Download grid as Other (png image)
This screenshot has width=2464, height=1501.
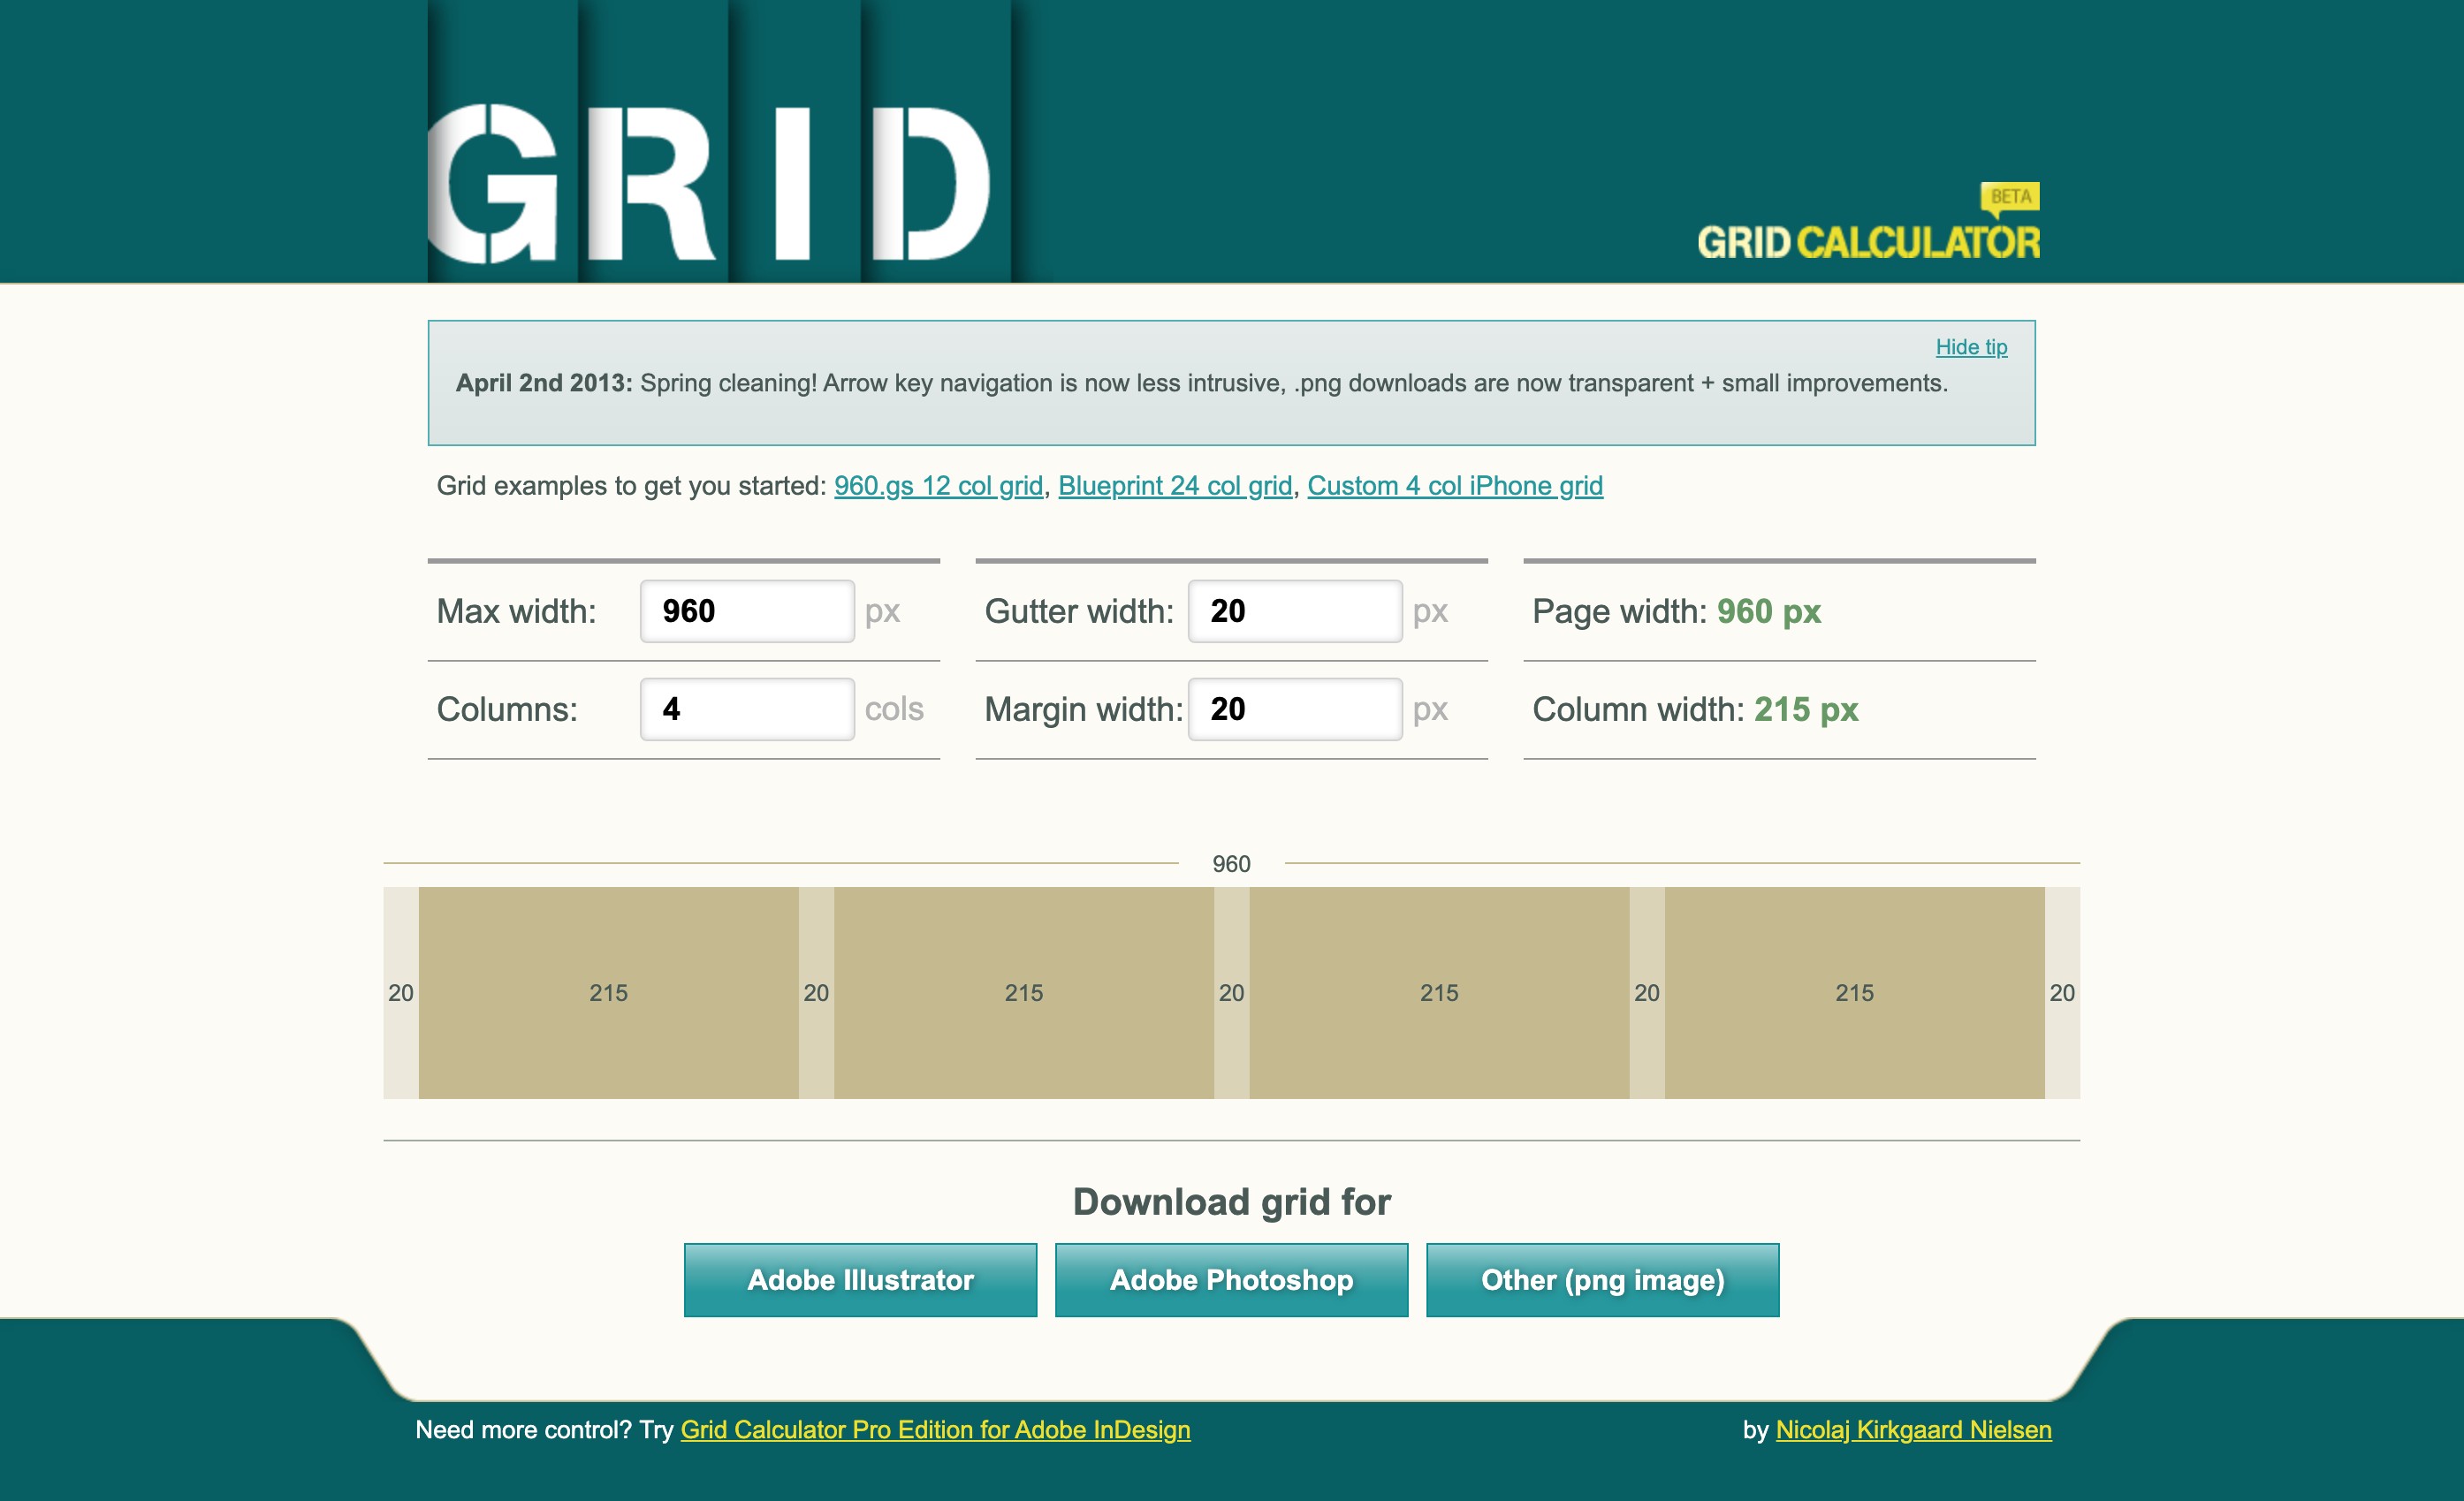point(1602,1279)
